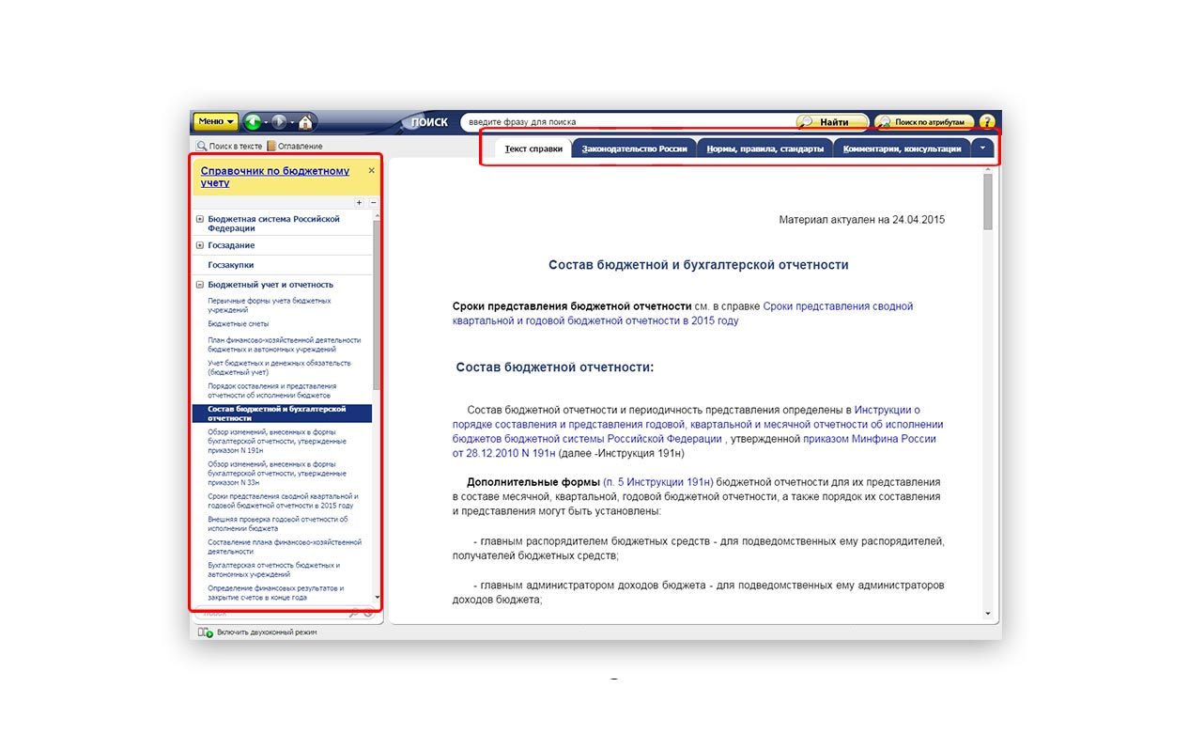Open the п. 5 Инструкции 191н link
Viewport: 1189px width, 734px height.
tap(657, 482)
